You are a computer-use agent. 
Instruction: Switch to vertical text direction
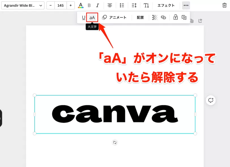coord(146,5)
